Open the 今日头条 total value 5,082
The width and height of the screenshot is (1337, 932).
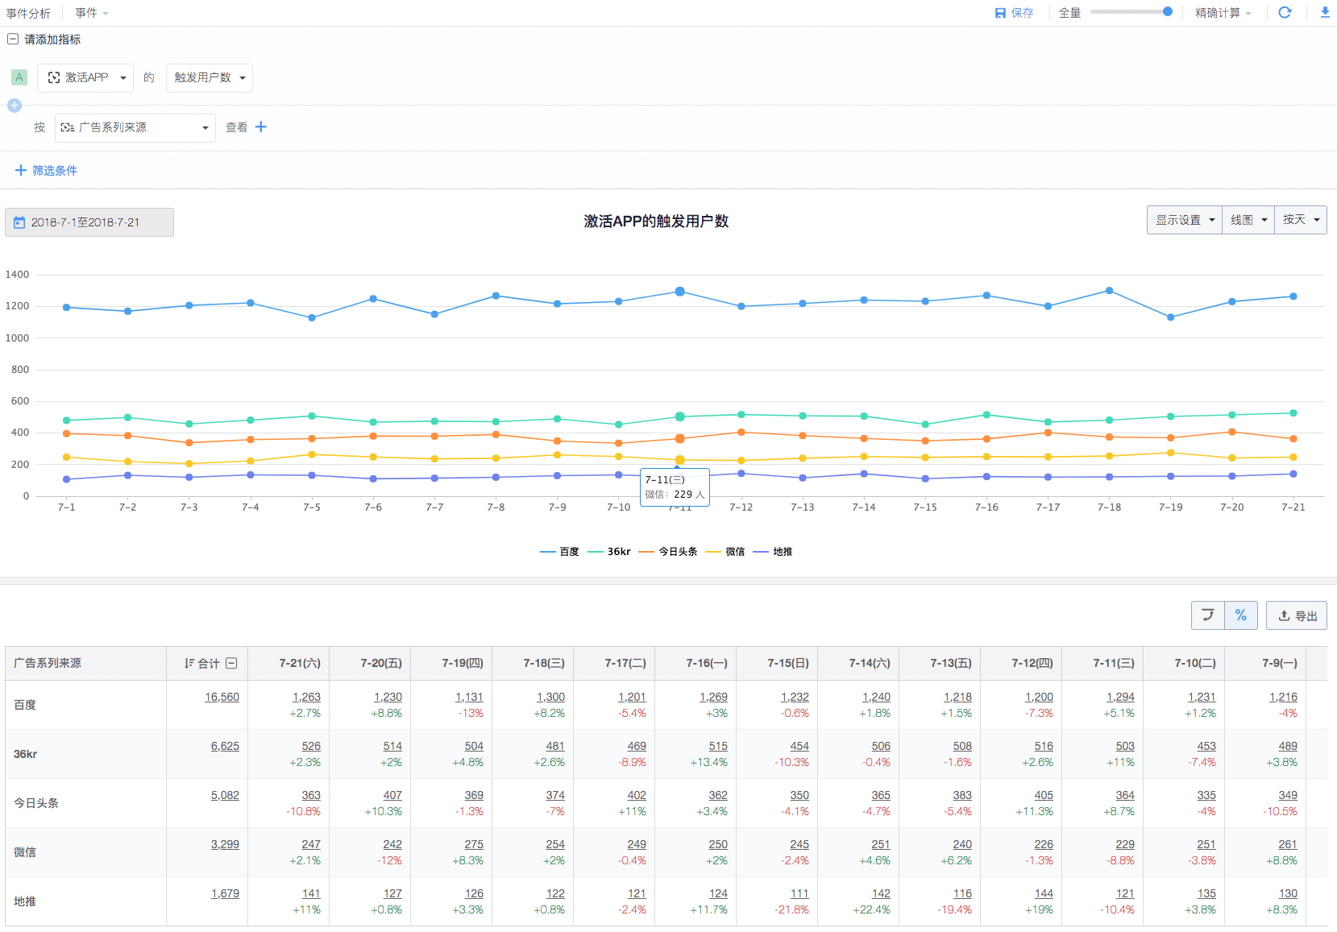pos(225,795)
